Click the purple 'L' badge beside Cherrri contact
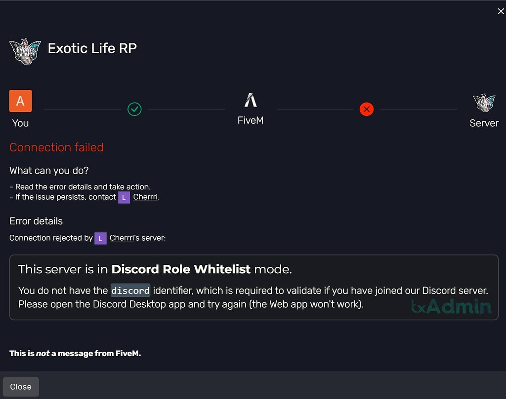506x399 pixels. [124, 197]
